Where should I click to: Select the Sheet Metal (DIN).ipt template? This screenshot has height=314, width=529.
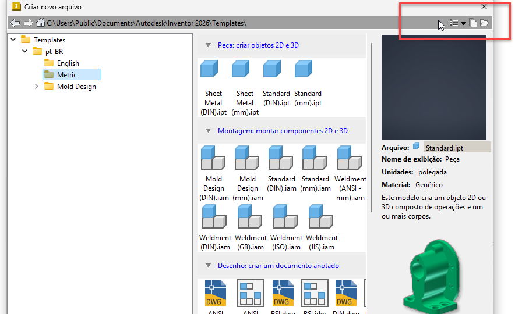(x=213, y=87)
